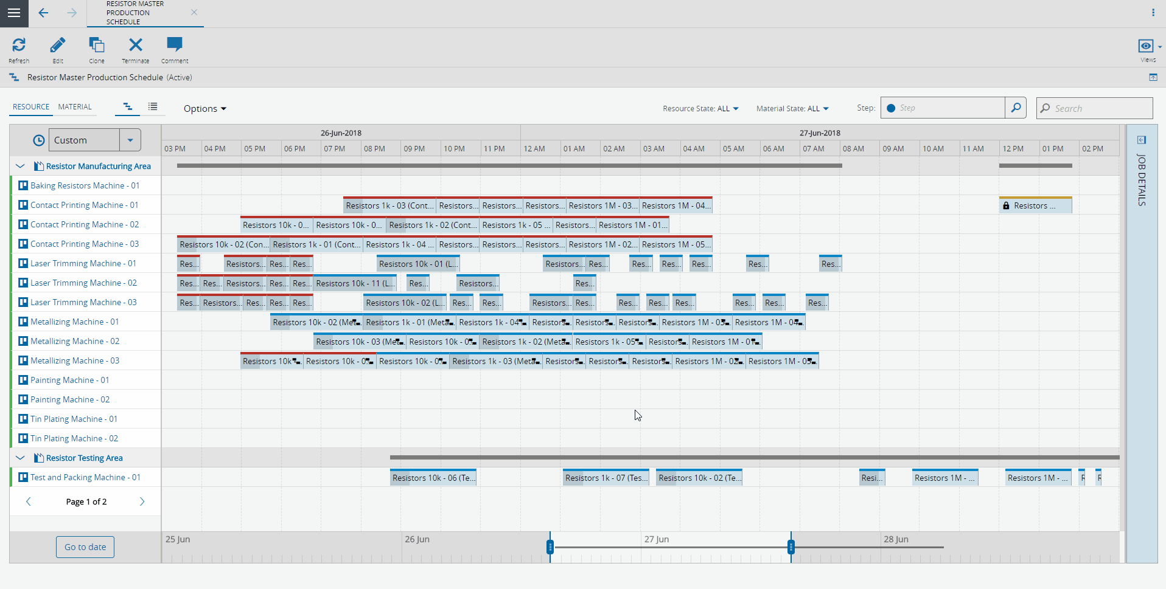The image size is (1166, 589).
Task: Close the Resistor Master Production Schedule tab
Action: tap(194, 12)
